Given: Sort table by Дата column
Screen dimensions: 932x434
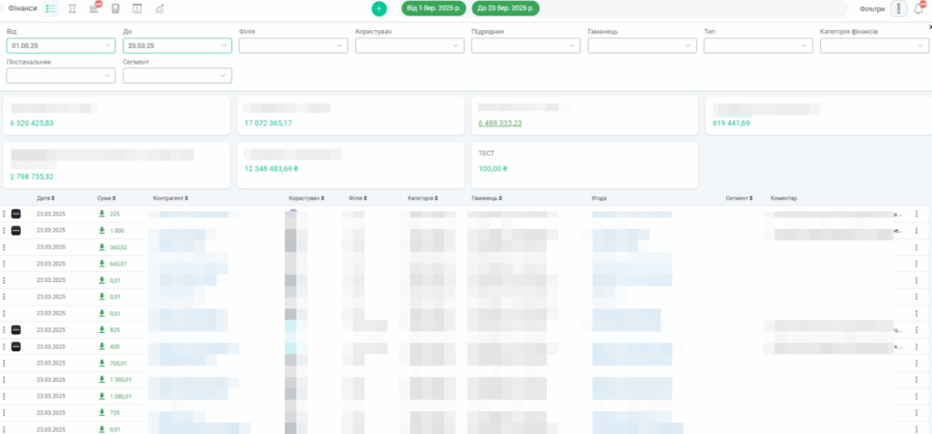Looking at the screenshot, I should [x=46, y=197].
